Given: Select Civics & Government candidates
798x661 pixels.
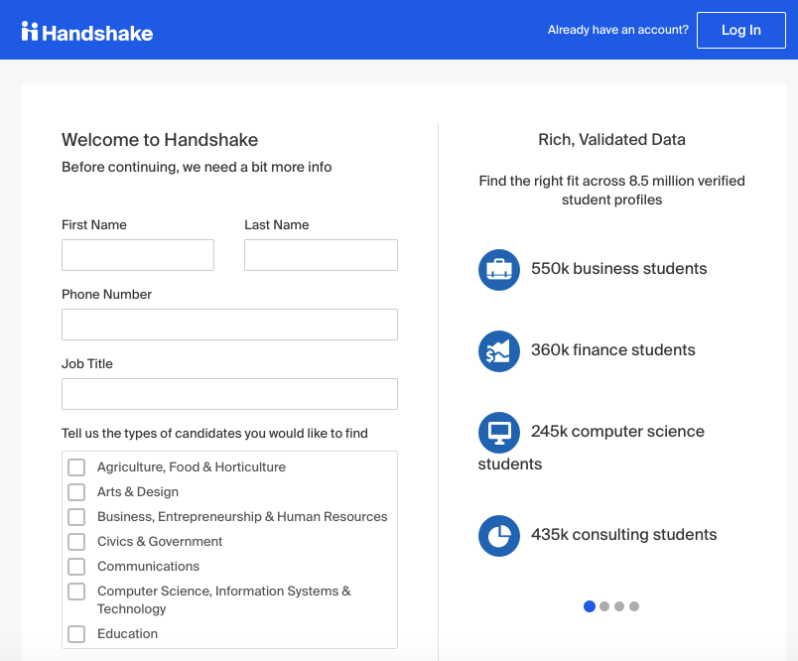Looking at the screenshot, I should click(76, 541).
